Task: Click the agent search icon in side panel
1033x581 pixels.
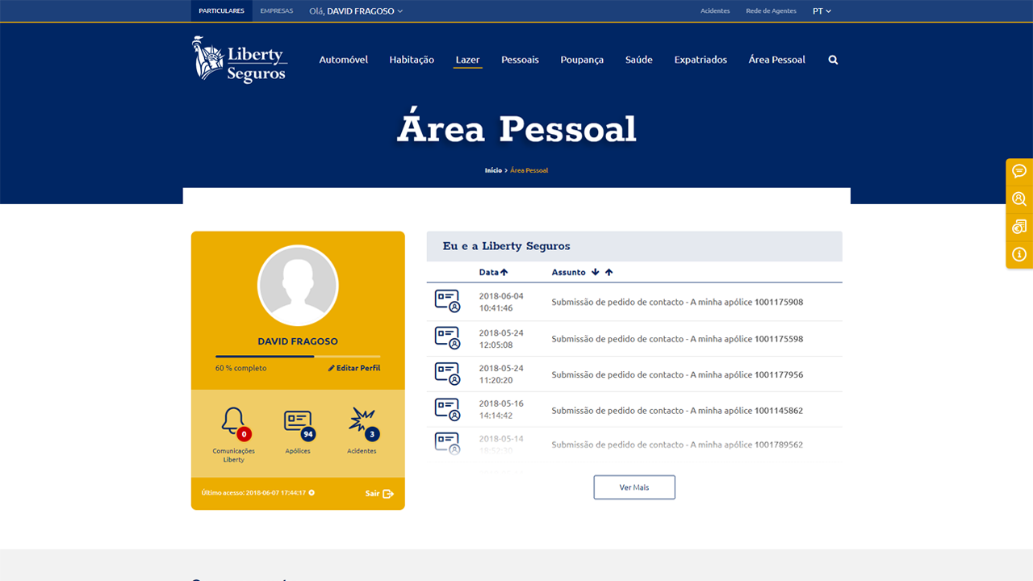Action: click(x=1019, y=199)
